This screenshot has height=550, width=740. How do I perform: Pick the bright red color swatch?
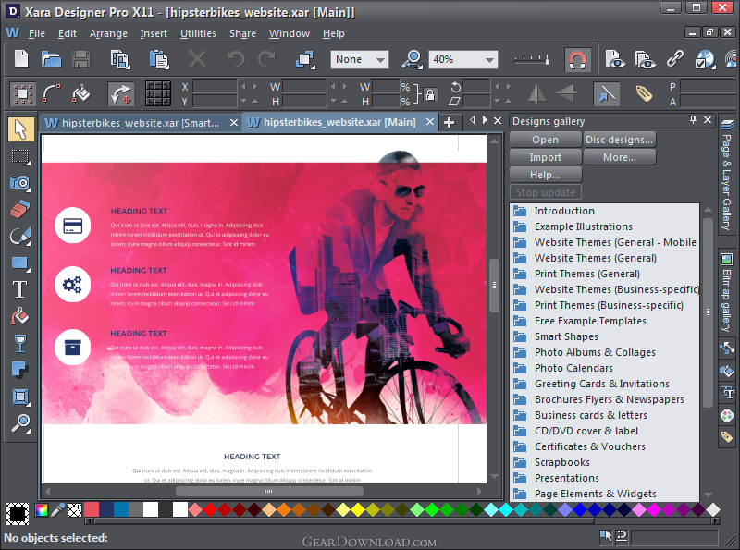point(210,509)
